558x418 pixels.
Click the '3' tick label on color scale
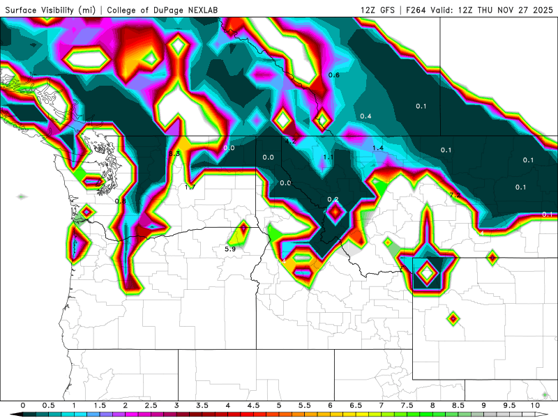[x=176, y=405]
